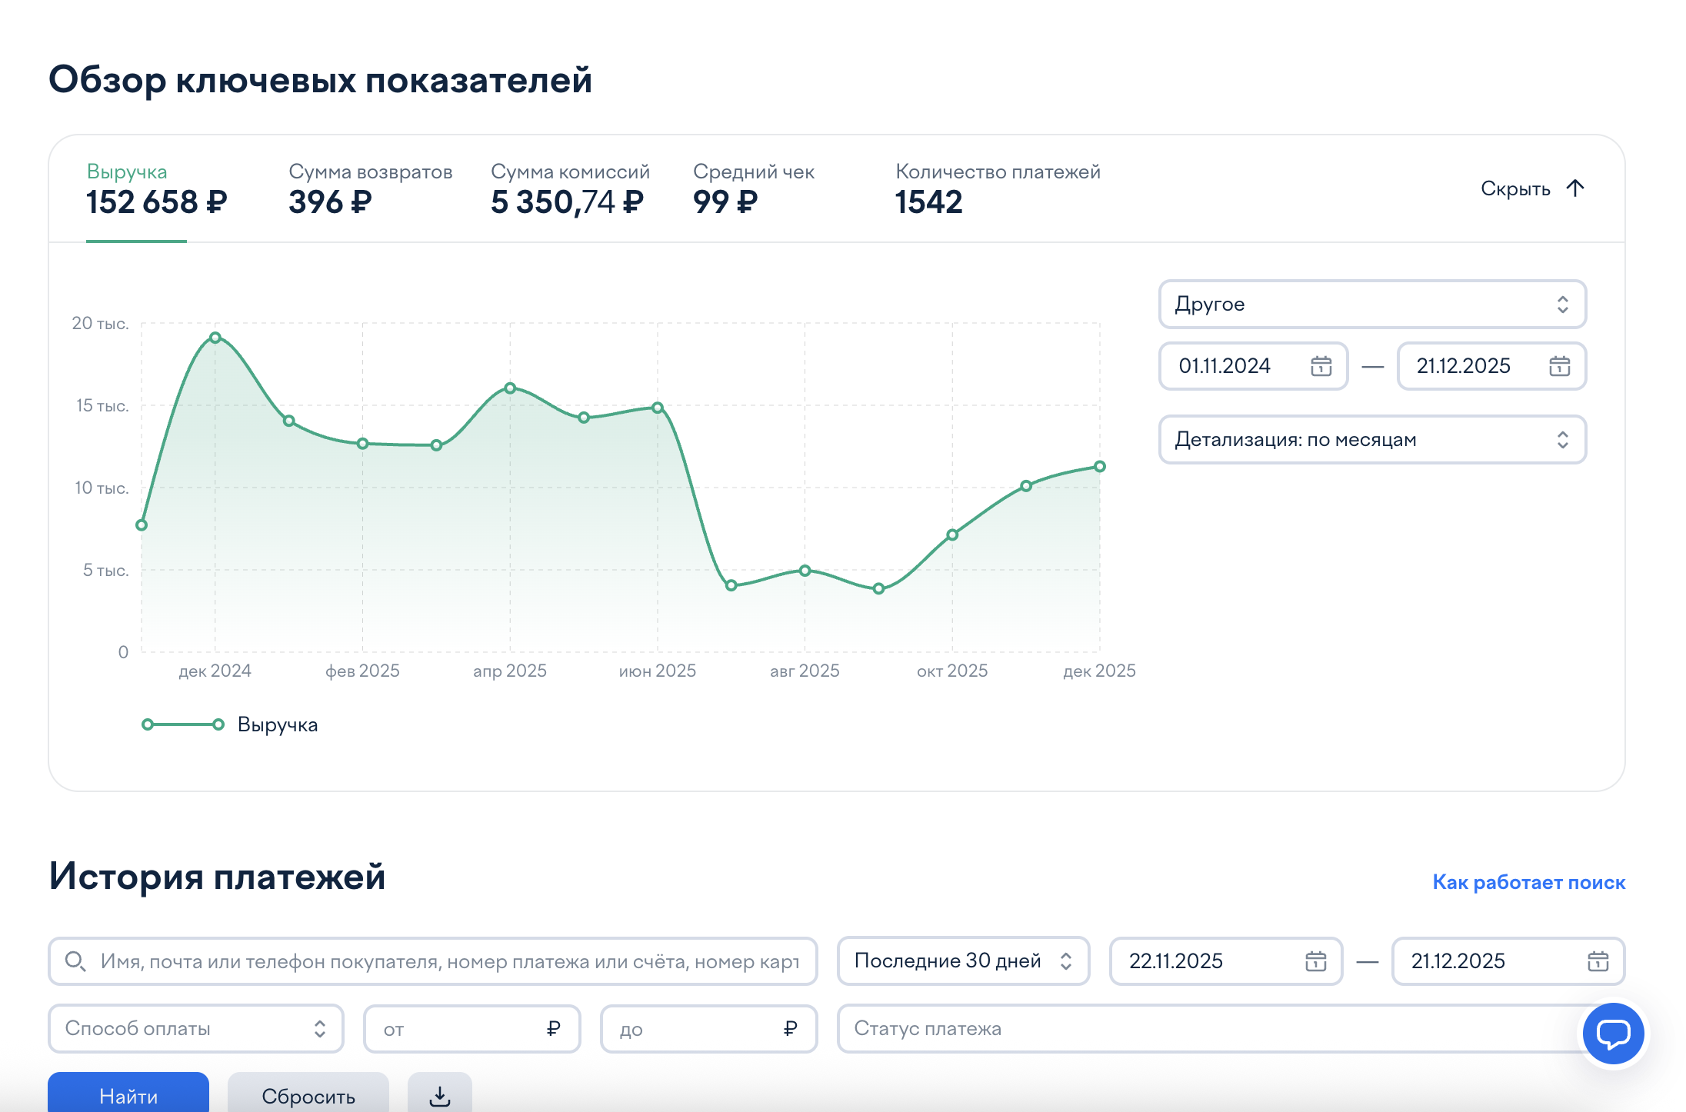Click the arrow next to Скрыть
Viewport: 1686px width, 1112px height.
[x=1575, y=188]
